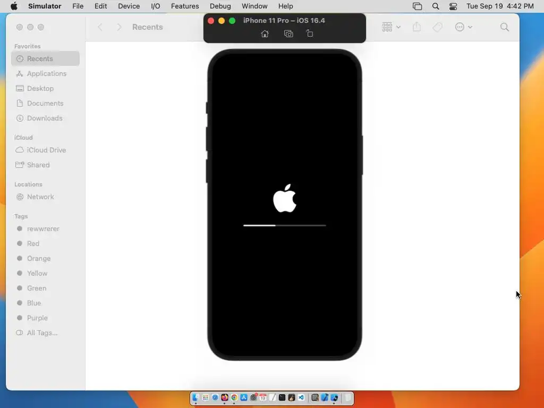Screen dimensions: 544x408
Task: Open Control Center in menu bar
Action: point(453,6)
